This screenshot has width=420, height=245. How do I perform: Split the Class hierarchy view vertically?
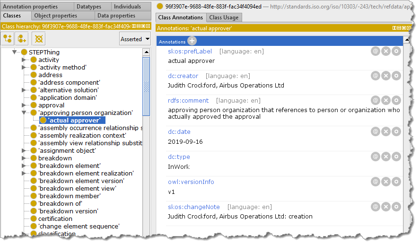point(134,26)
